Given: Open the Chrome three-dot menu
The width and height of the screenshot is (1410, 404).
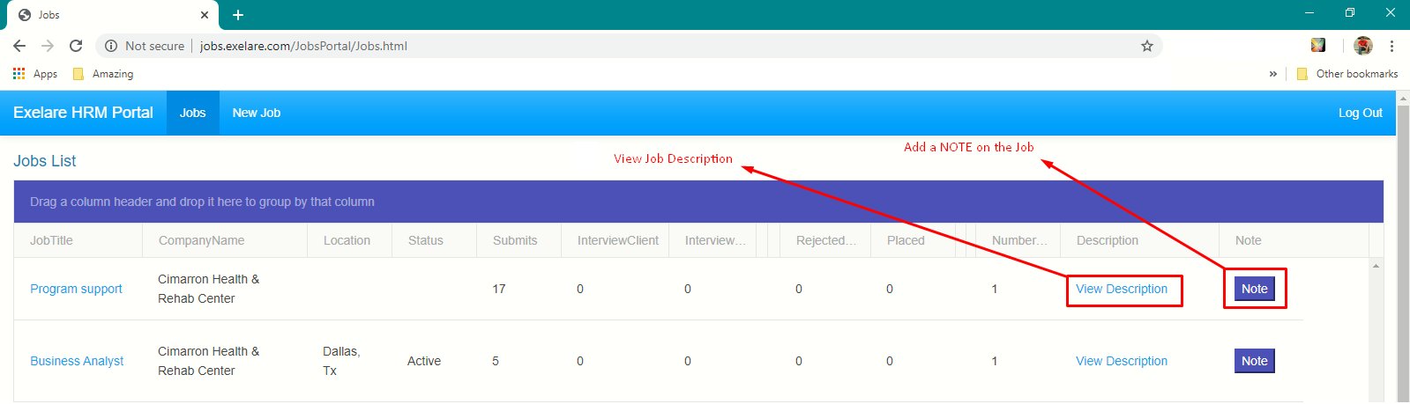Looking at the screenshot, I should [1391, 46].
